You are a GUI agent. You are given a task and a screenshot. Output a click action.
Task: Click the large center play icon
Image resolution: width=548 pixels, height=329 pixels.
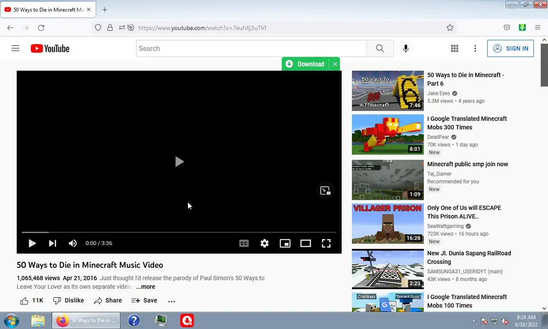179,162
